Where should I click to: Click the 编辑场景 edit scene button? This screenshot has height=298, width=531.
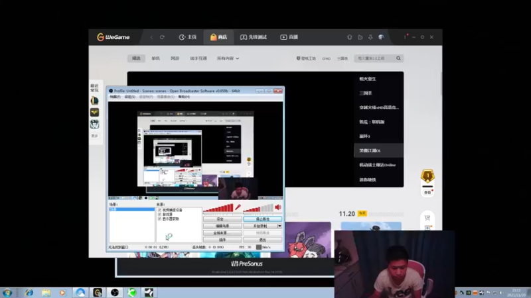(222, 226)
